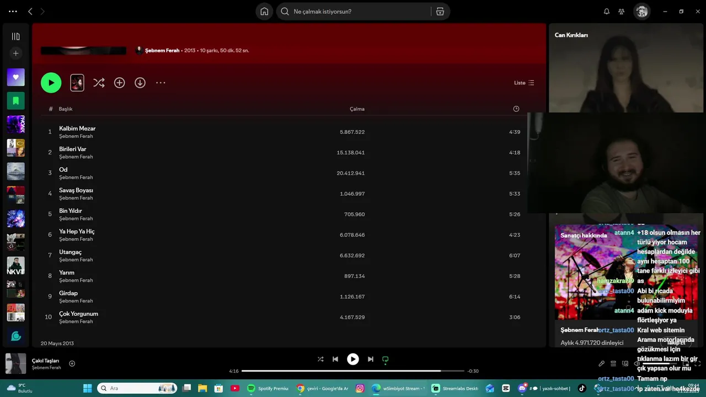Open Şebnem Ferah link under Kalbim Mezar

click(76, 136)
